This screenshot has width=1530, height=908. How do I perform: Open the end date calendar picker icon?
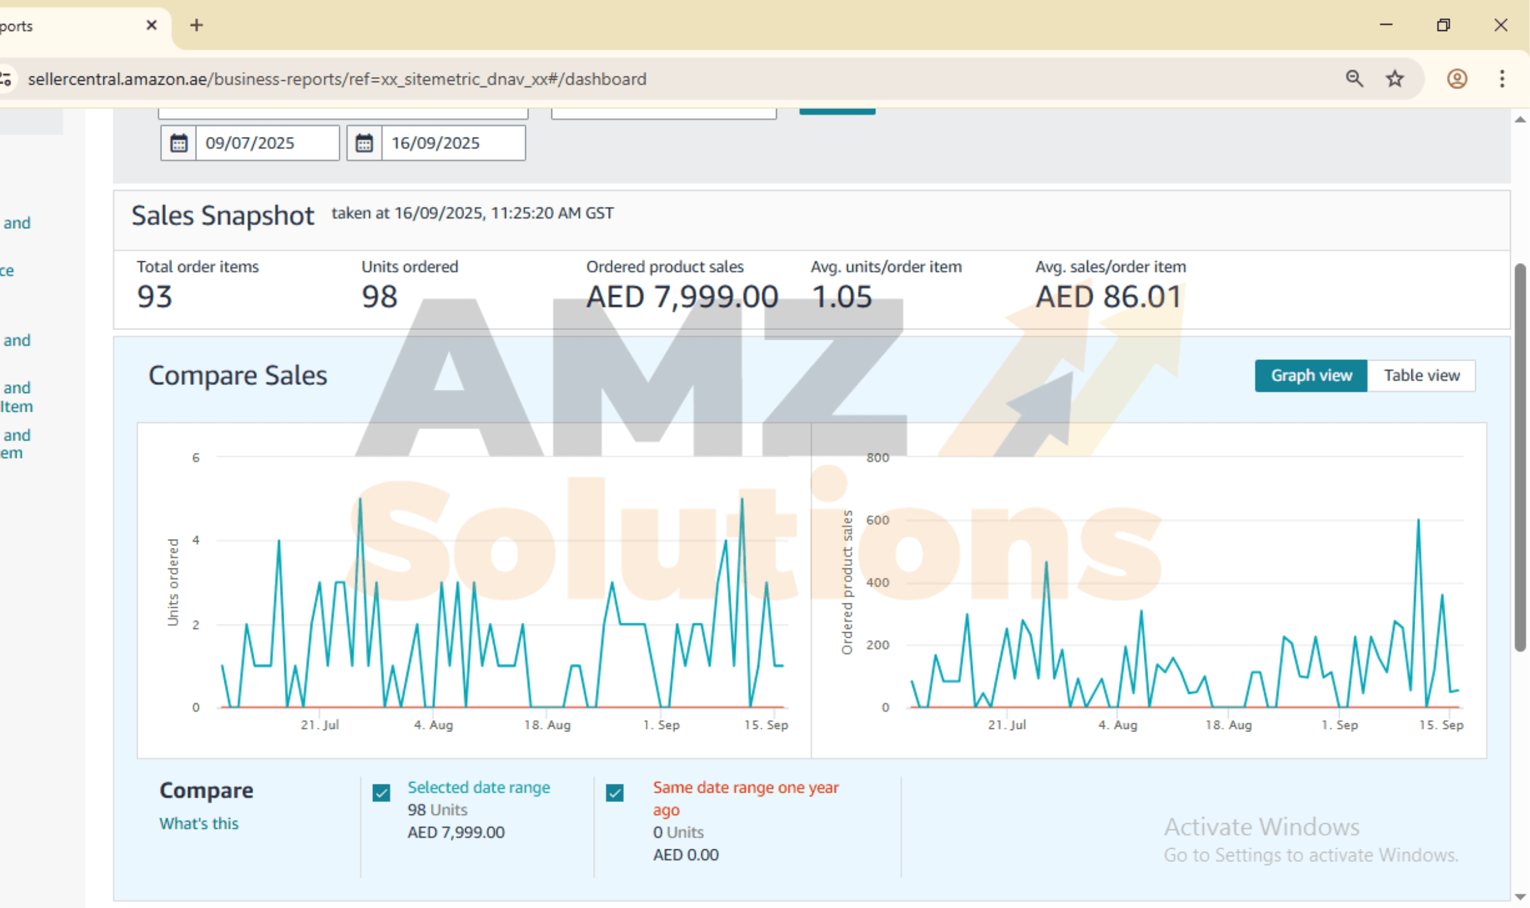pos(364,143)
